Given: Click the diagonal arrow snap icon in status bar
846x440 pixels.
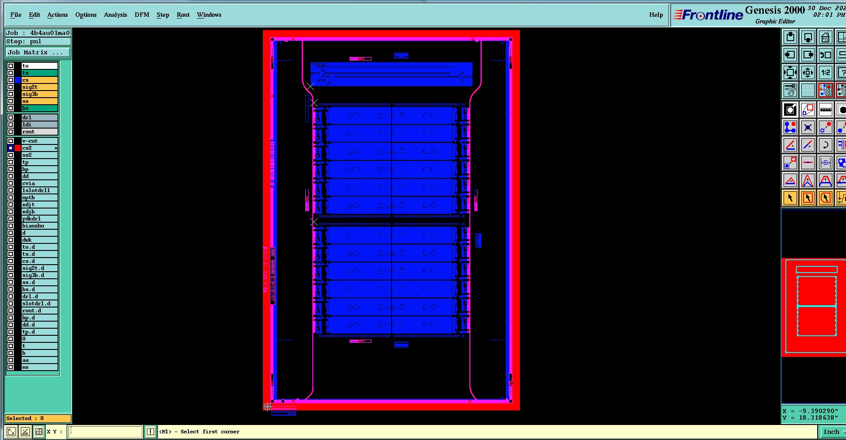Looking at the screenshot, I should (11, 432).
